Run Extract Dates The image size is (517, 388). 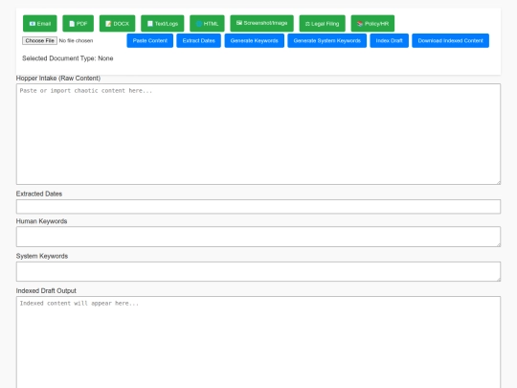(x=198, y=40)
